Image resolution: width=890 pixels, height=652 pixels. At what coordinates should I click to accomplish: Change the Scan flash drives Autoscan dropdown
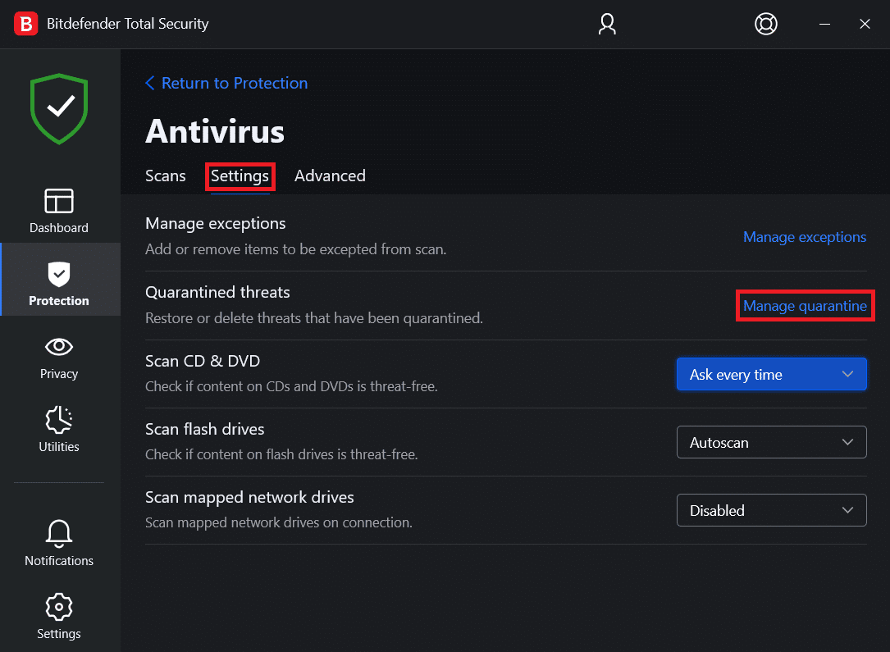tap(770, 442)
